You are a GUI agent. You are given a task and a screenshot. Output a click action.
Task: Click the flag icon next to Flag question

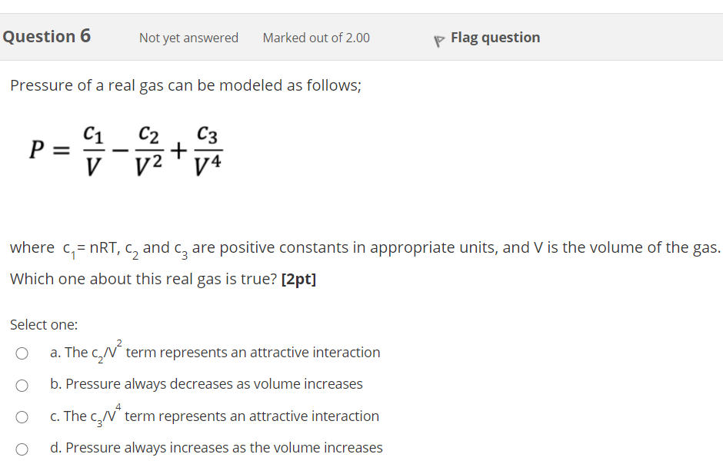[x=438, y=37]
